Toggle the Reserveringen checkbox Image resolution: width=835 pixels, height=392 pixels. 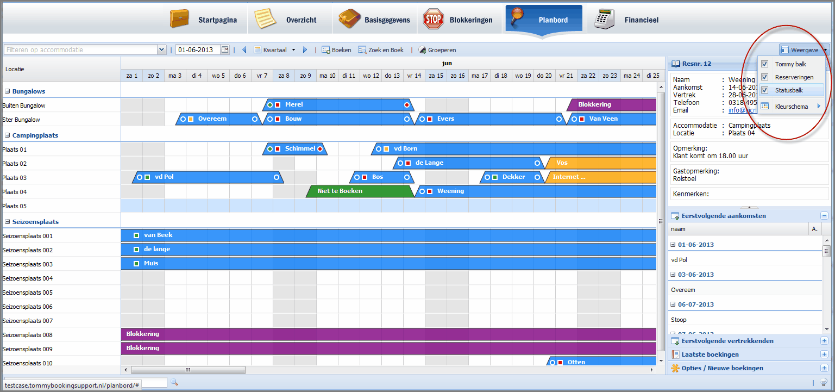tap(764, 77)
